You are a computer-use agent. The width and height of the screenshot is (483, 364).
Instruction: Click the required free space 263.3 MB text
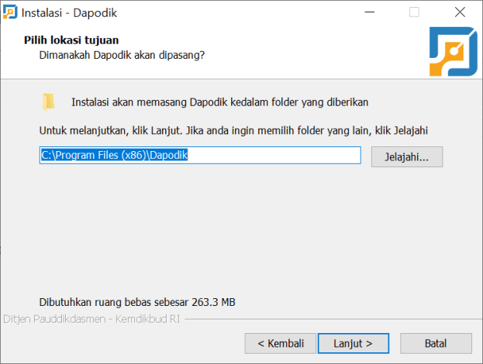pyautogui.click(x=136, y=301)
